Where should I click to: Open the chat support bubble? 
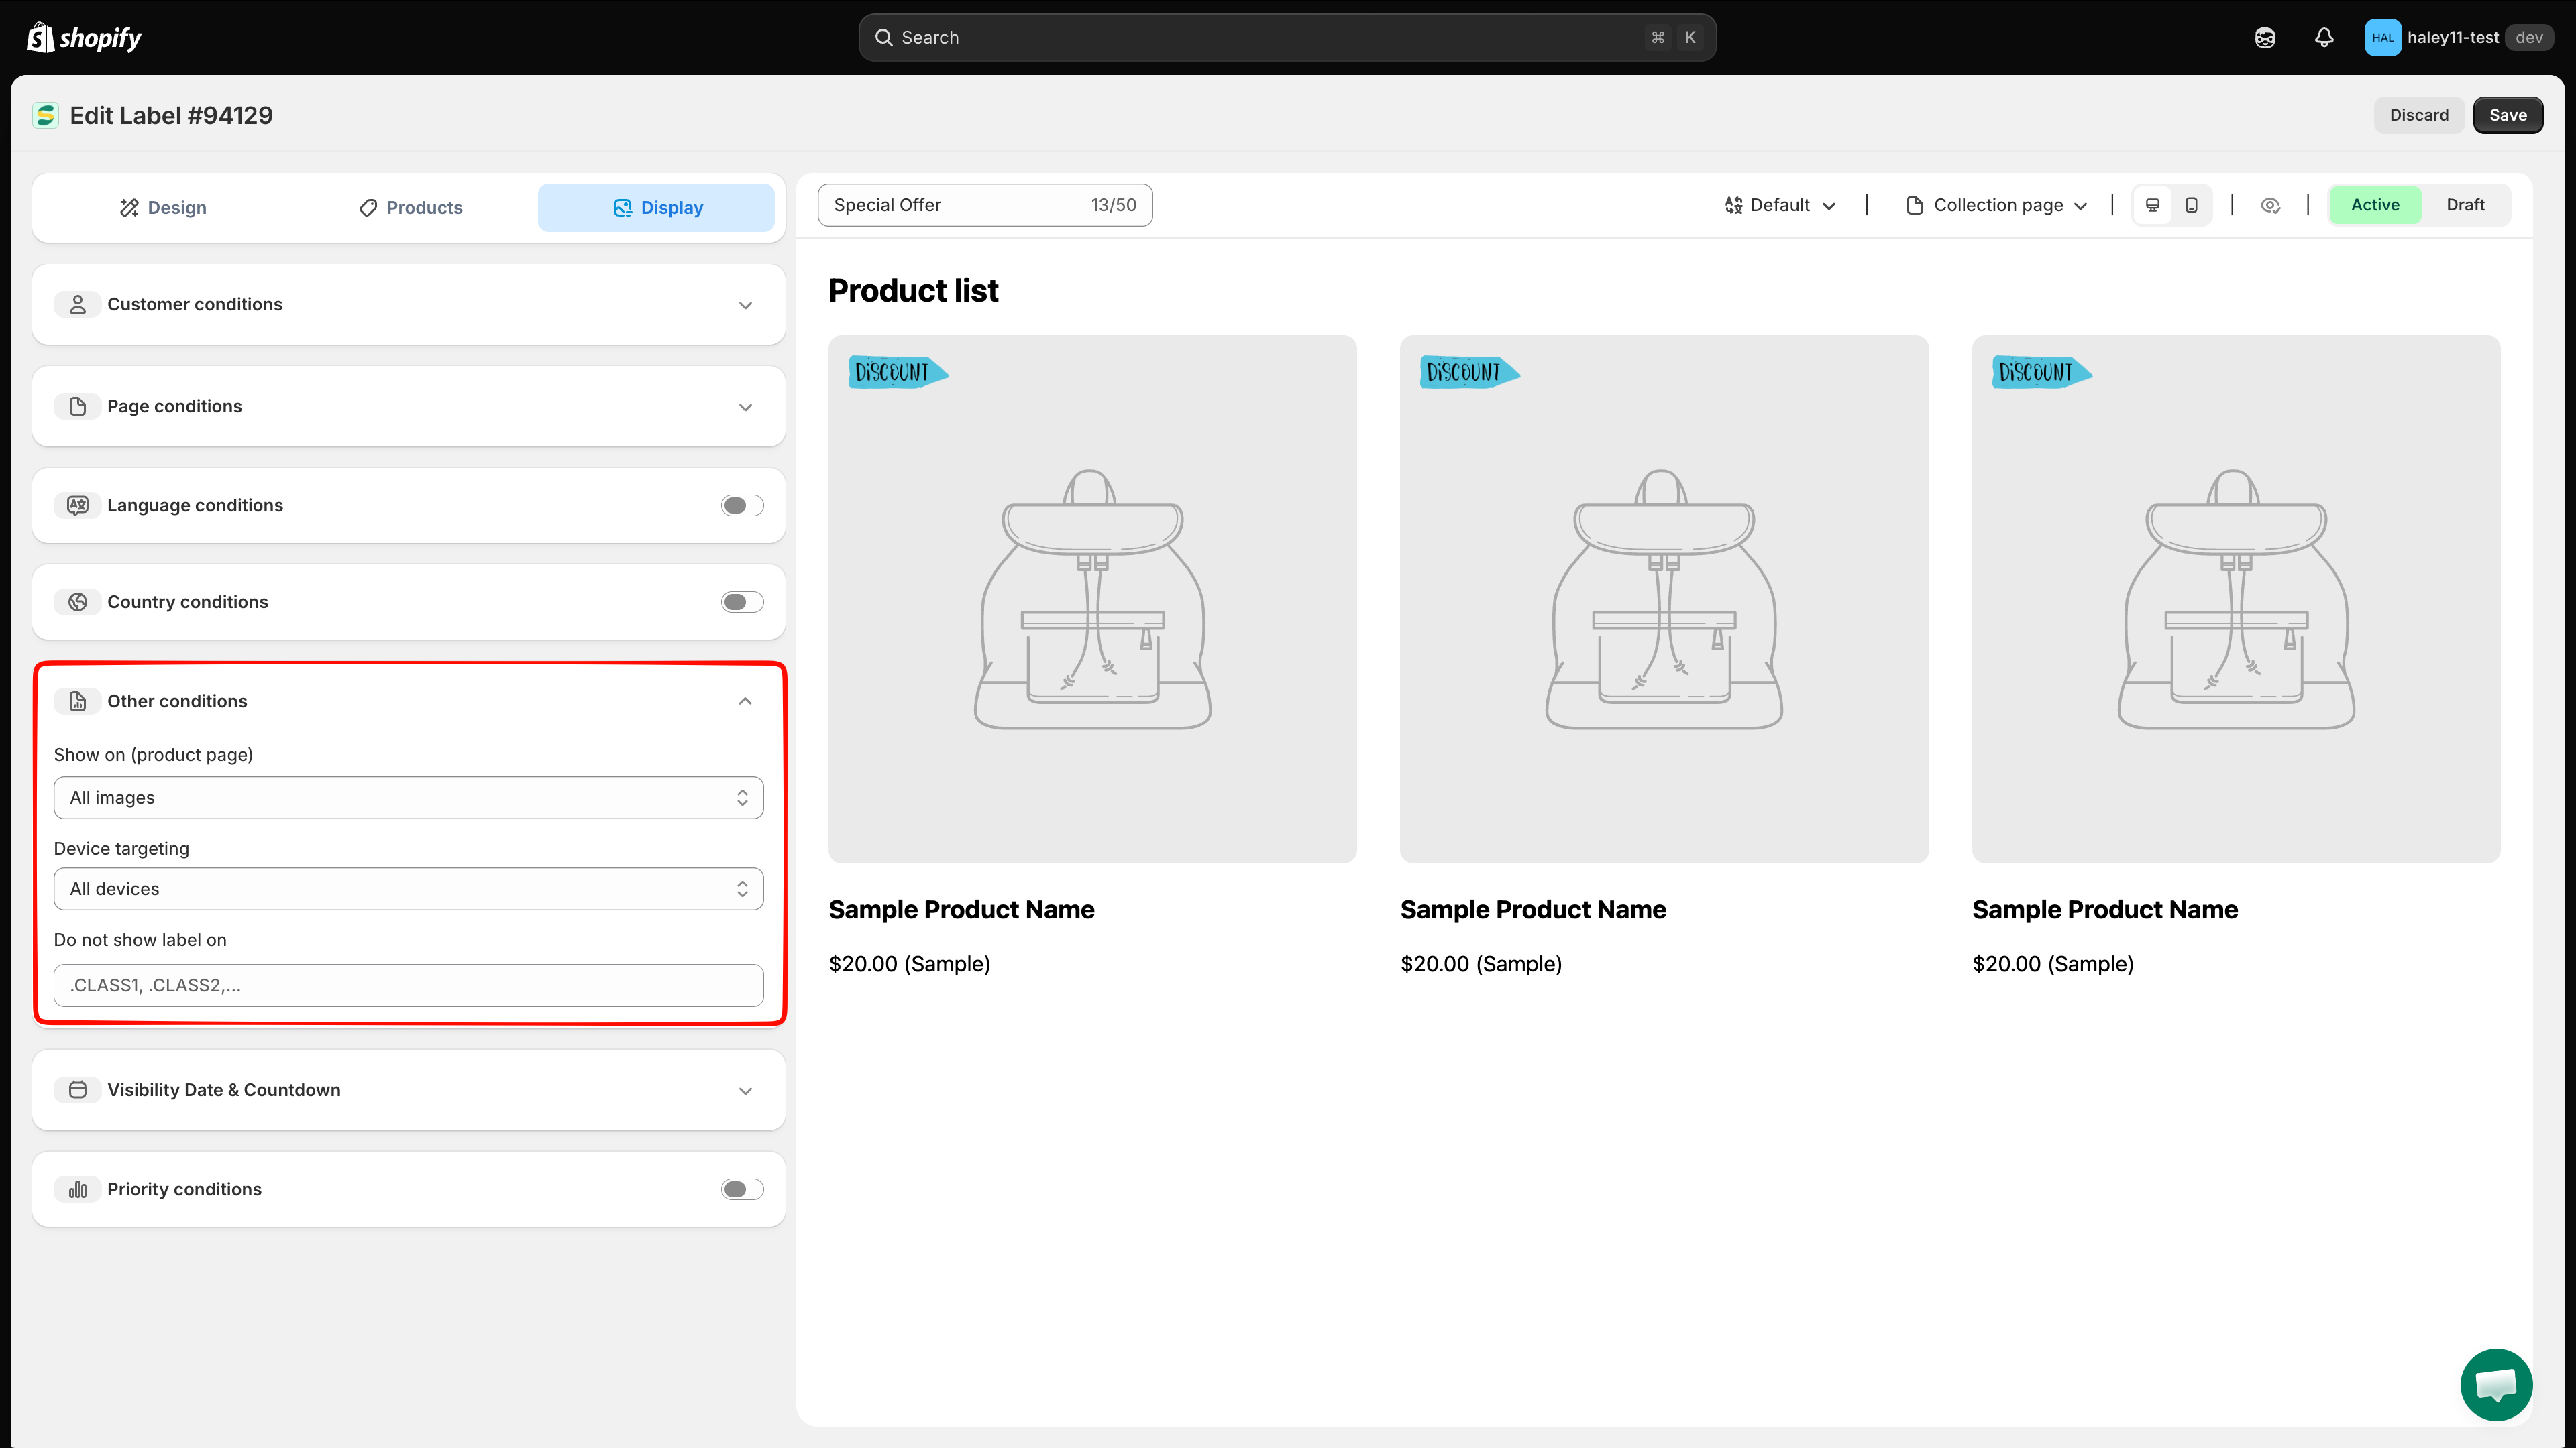pos(2496,1384)
